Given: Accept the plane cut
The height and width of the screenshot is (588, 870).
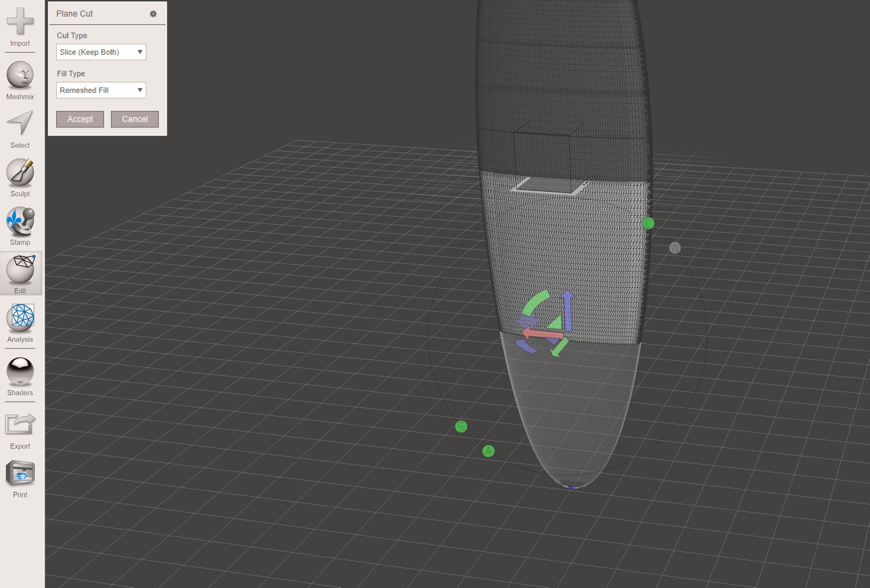Looking at the screenshot, I should click(80, 119).
